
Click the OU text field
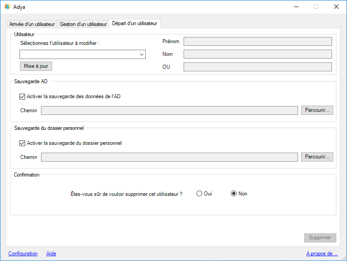(x=257, y=67)
